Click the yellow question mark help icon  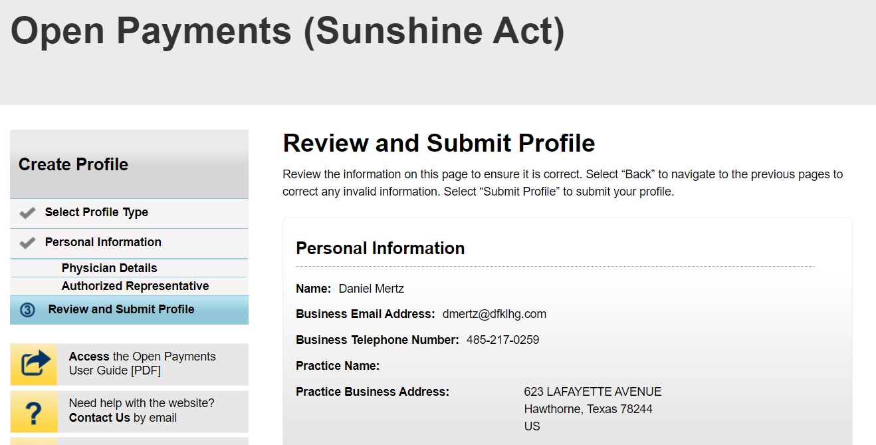(35, 412)
